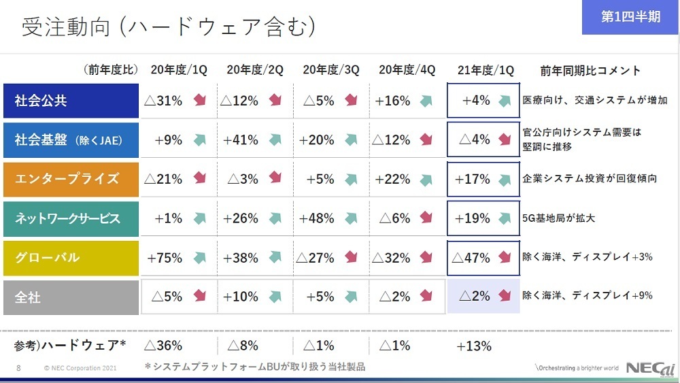Screen dimensions: 680x383
Task: Click the teal up arrow beside +22% for エンタープライズ
Action: pos(426,179)
